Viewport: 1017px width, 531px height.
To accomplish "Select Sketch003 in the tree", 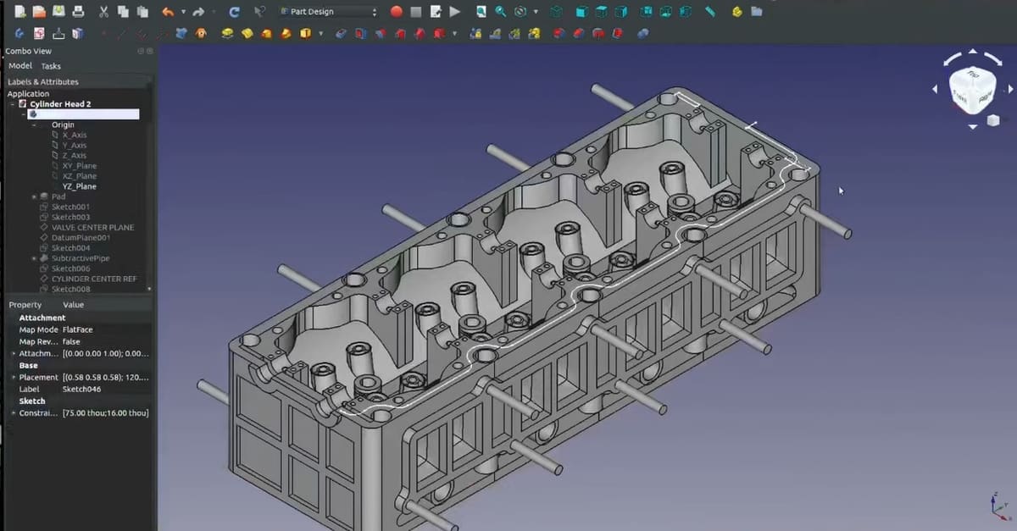I will 70,217.
